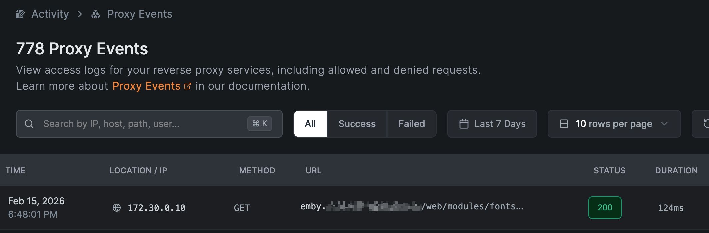The width and height of the screenshot is (709, 233).
Task: Show only Success events
Action: (x=357, y=124)
